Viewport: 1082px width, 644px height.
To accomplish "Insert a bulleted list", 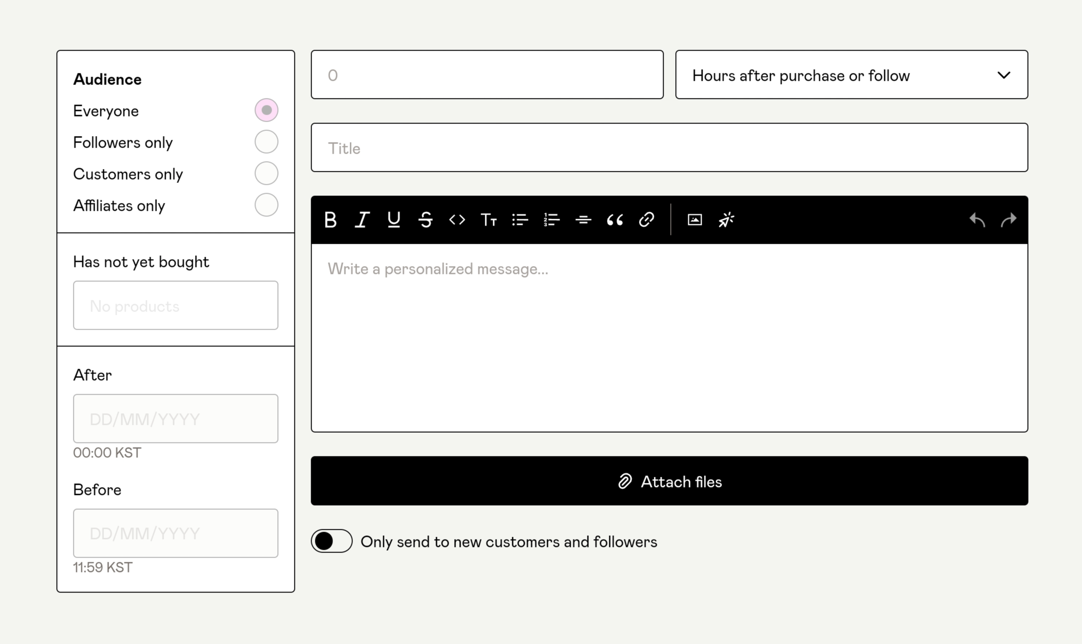I will 520,220.
